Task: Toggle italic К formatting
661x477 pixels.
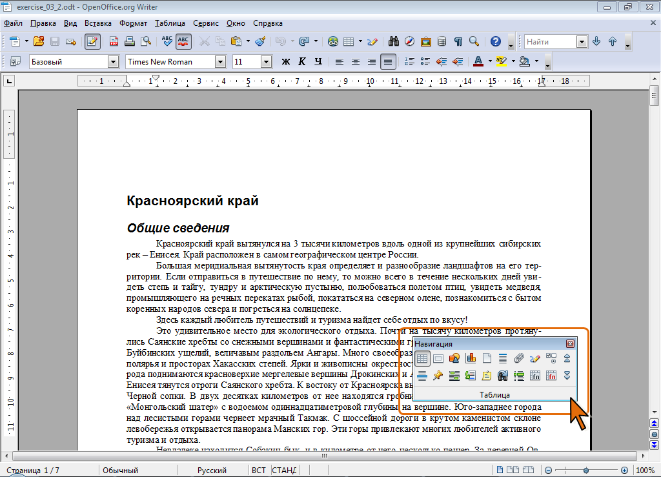Action: (302, 61)
